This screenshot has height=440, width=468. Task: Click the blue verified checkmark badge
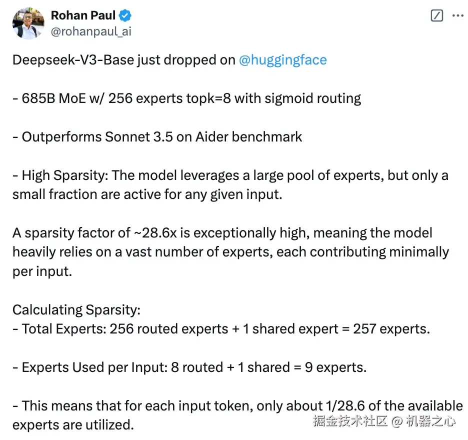tap(125, 15)
